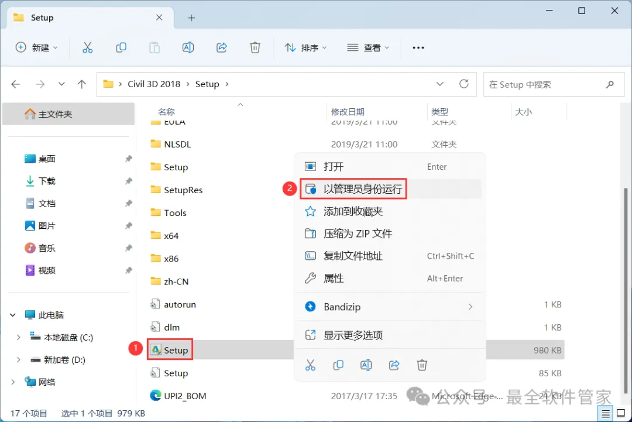This screenshot has width=632, height=422.
Task: Collapse the 此电脑 tree node
Action: click(13, 315)
